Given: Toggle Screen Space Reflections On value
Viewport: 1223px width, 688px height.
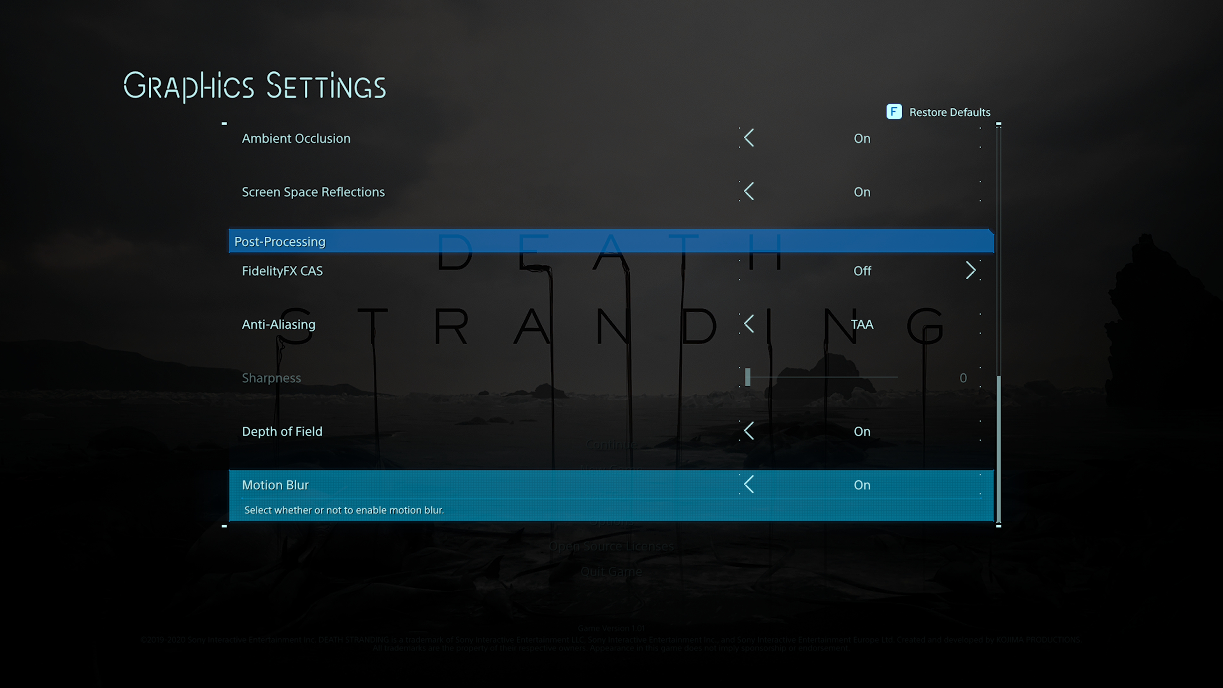Looking at the screenshot, I should point(862,192).
